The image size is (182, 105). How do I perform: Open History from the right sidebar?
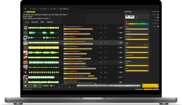(x=158, y=20)
